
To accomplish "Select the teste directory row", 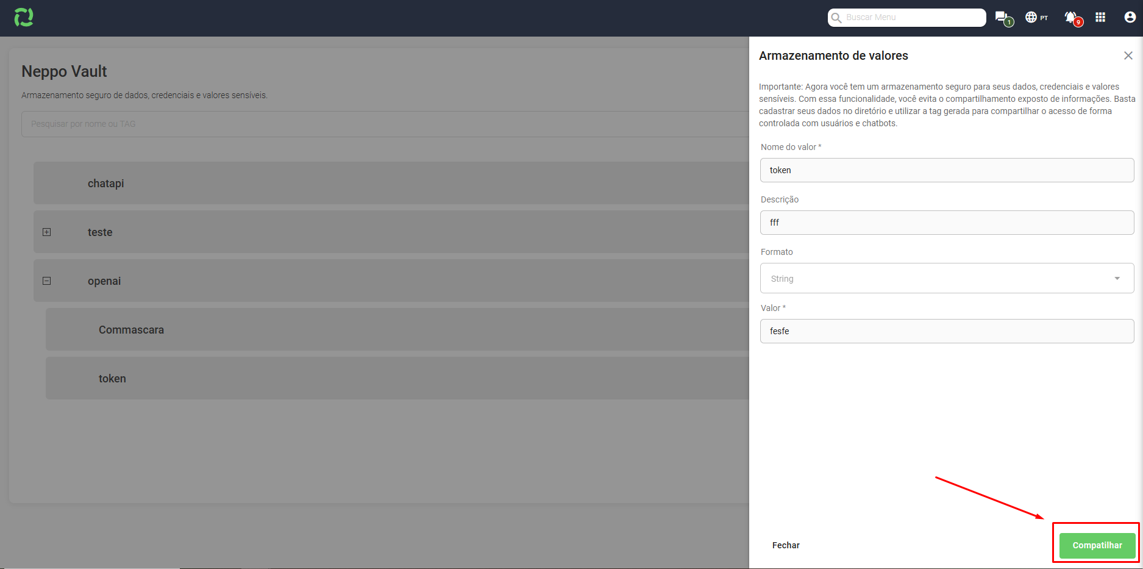I will click(x=391, y=232).
